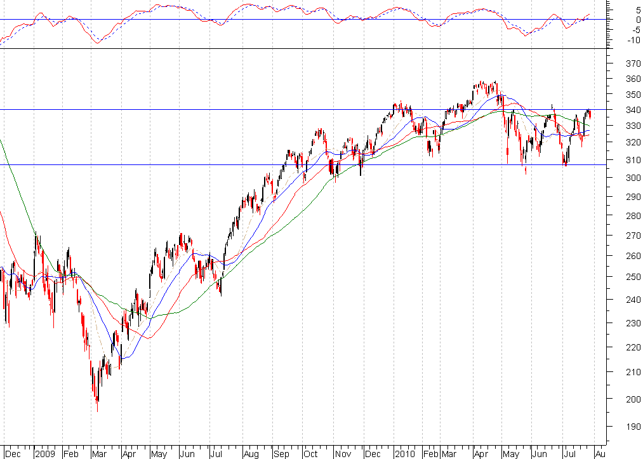Click the Feb label right after 2010
643x459 pixels.
[430, 454]
